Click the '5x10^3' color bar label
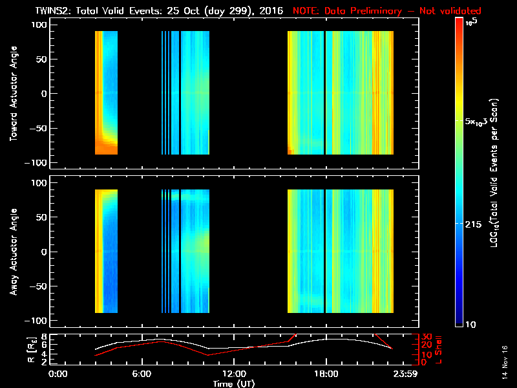This screenshot has width=517, height=388. click(x=480, y=122)
